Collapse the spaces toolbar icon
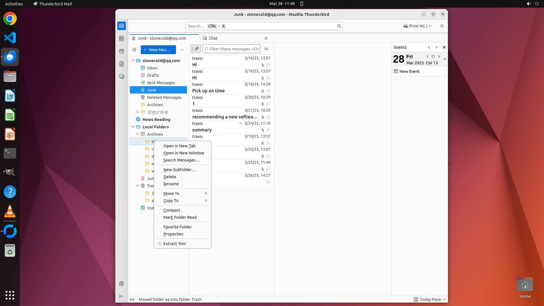 (122, 296)
